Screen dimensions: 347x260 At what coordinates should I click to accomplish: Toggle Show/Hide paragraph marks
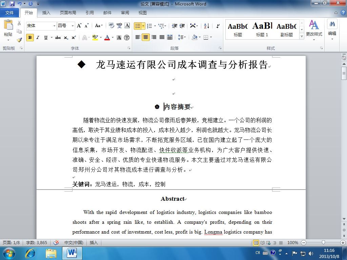[218, 26]
